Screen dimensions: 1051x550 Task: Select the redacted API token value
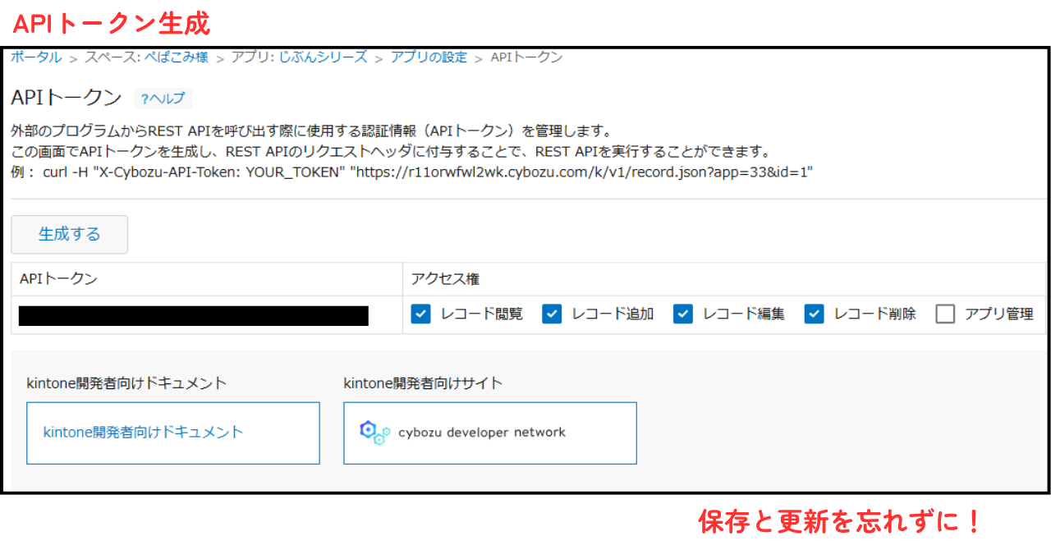(194, 315)
